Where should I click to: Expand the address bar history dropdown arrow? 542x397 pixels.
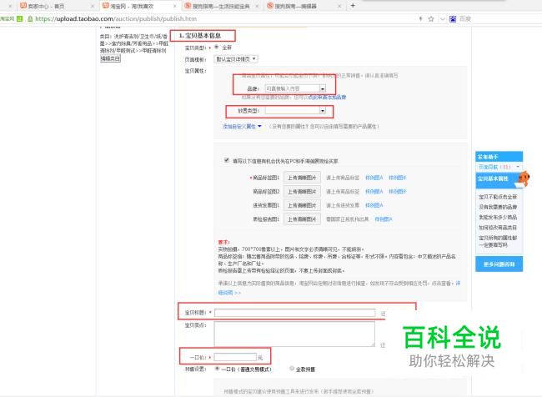click(442, 18)
